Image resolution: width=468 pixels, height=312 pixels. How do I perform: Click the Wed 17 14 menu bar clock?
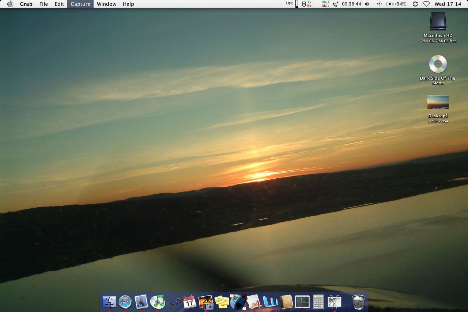448,4
